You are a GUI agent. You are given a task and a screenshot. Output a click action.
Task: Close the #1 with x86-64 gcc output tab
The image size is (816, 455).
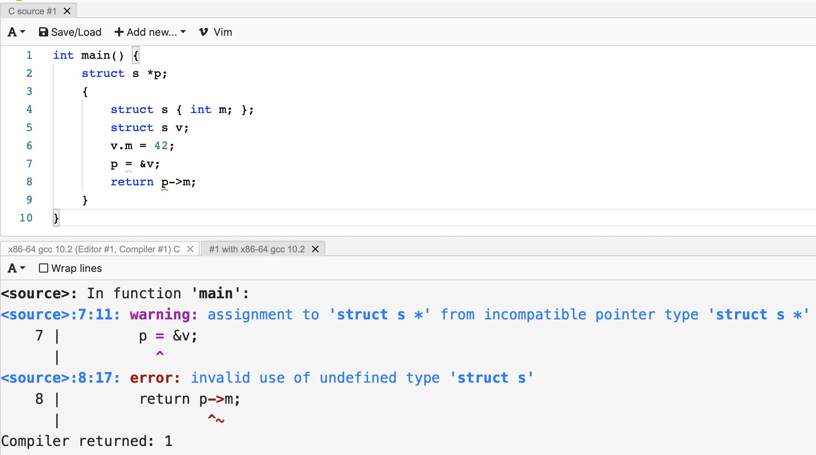click(315, 249)
